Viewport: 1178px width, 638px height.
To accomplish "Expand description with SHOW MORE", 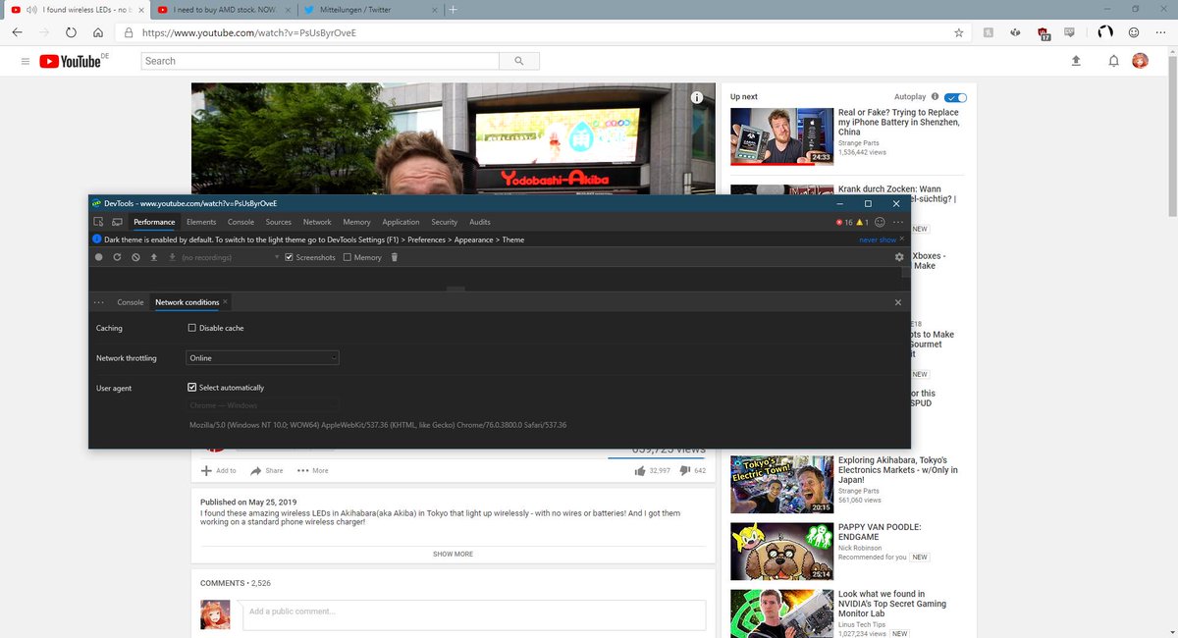I will click(x=453, y=554).
